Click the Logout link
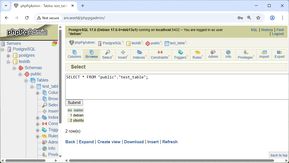 (x=278, y=34)
